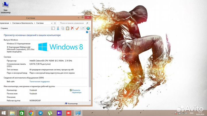The height and width of the screenshot is (116, 207).
Task: Click the Cut scissors icon in toolbar
Action: [58, 28]
